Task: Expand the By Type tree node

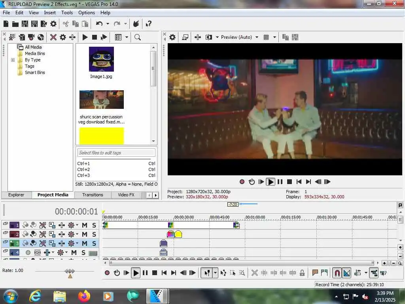Action: pos(13,60)
